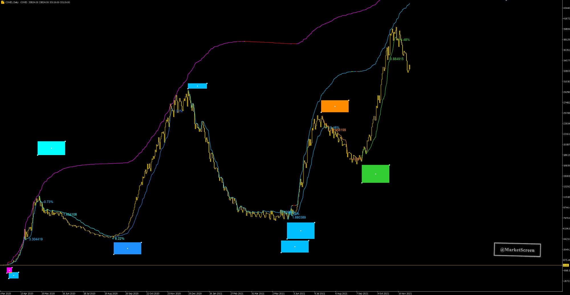This screenshot has width=570, height=295.
Task: Click the '+ 6.22%' label
Action: [x=118, y=239]
